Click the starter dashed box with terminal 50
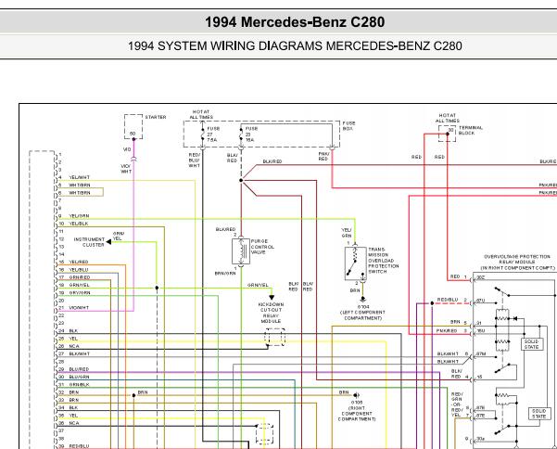Image resolution: width=557 pixels, height=449 pixels. (x=133, y=126)
